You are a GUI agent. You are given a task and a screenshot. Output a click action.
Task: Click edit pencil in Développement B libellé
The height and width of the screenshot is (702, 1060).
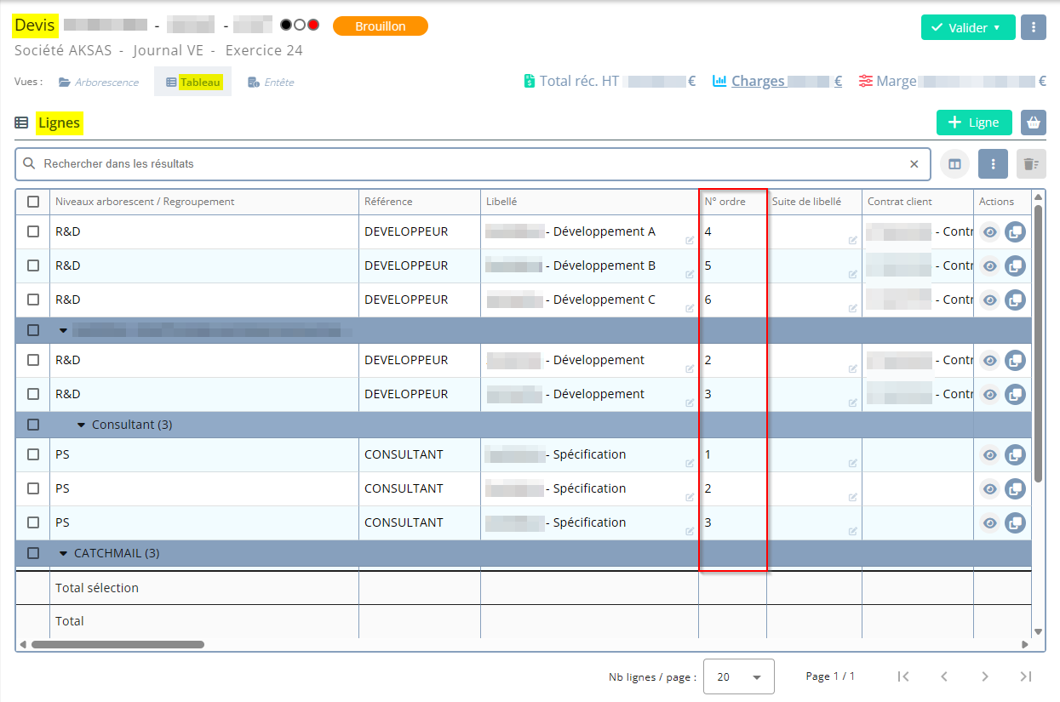coord(690,274)
